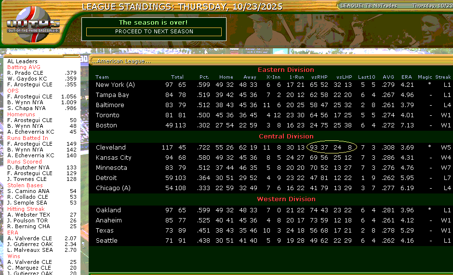Click the Pct. column header
This screenshot has width=453, height=275.
tap(204, 77)
